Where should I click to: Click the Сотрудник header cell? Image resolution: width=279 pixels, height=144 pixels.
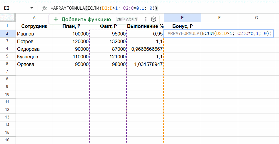tap(34, 26)
